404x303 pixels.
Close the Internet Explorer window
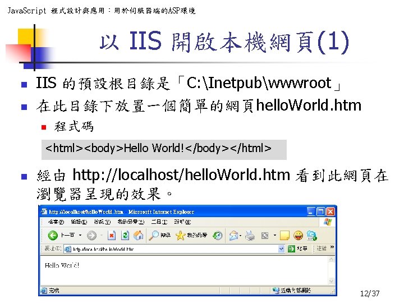330,212
